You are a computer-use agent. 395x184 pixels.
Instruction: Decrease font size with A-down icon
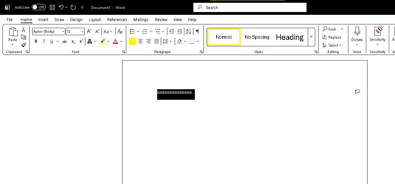click(x=97, y=31)
